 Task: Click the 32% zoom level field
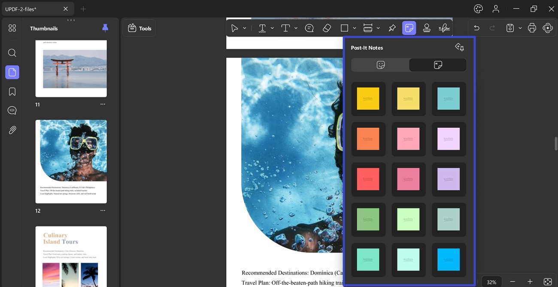[x=491, y=282]
